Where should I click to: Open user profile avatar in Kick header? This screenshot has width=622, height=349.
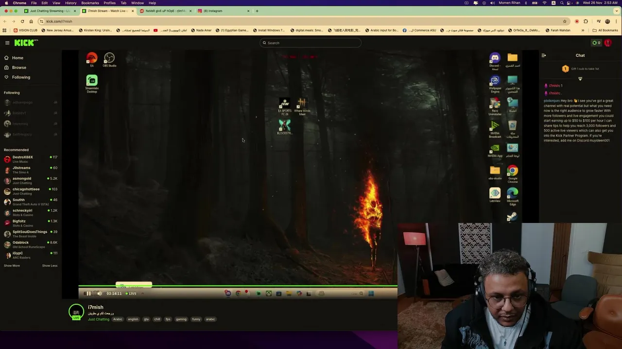[x=608, y=43]
